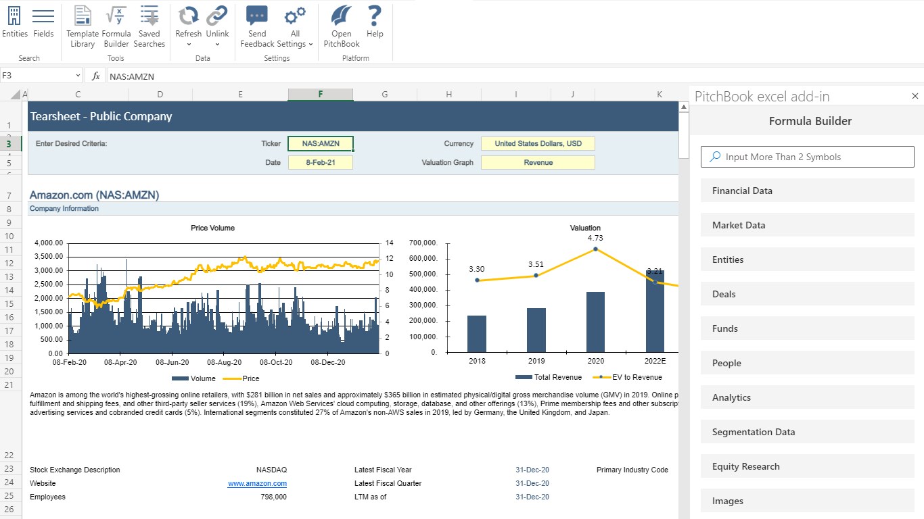Screen dimensions: 924x519
Task: Open the Template Library
Action: point(83,27)
